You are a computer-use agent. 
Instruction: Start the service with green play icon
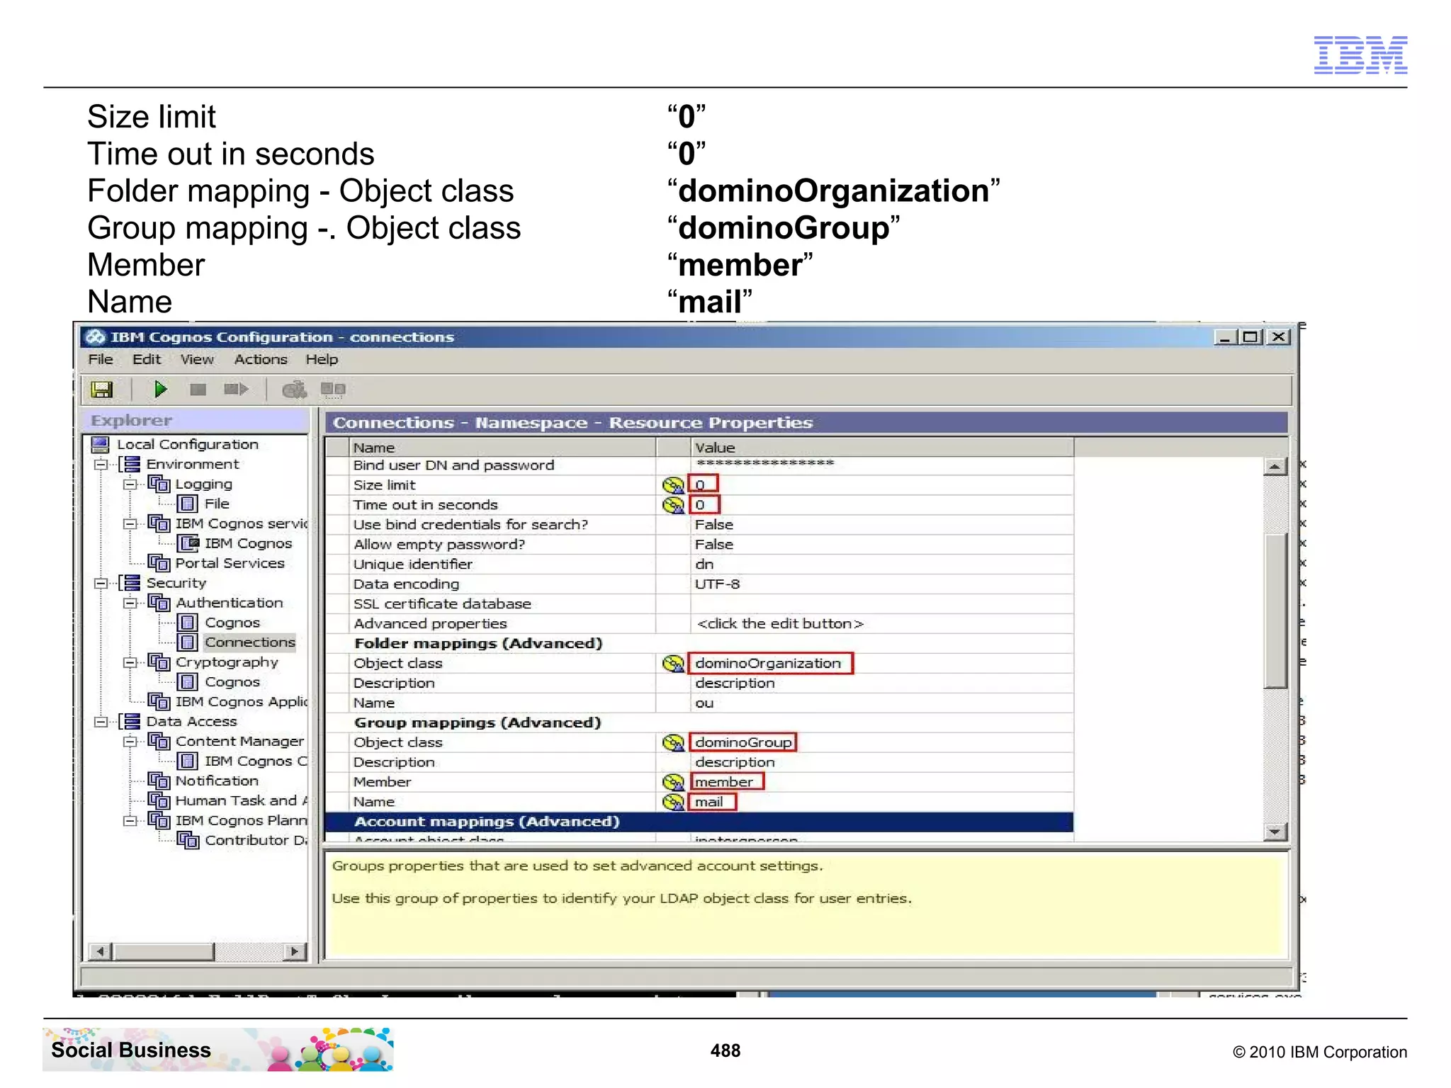(x=160, y=389)
